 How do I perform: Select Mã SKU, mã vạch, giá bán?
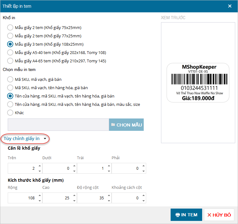pos(10,79)
